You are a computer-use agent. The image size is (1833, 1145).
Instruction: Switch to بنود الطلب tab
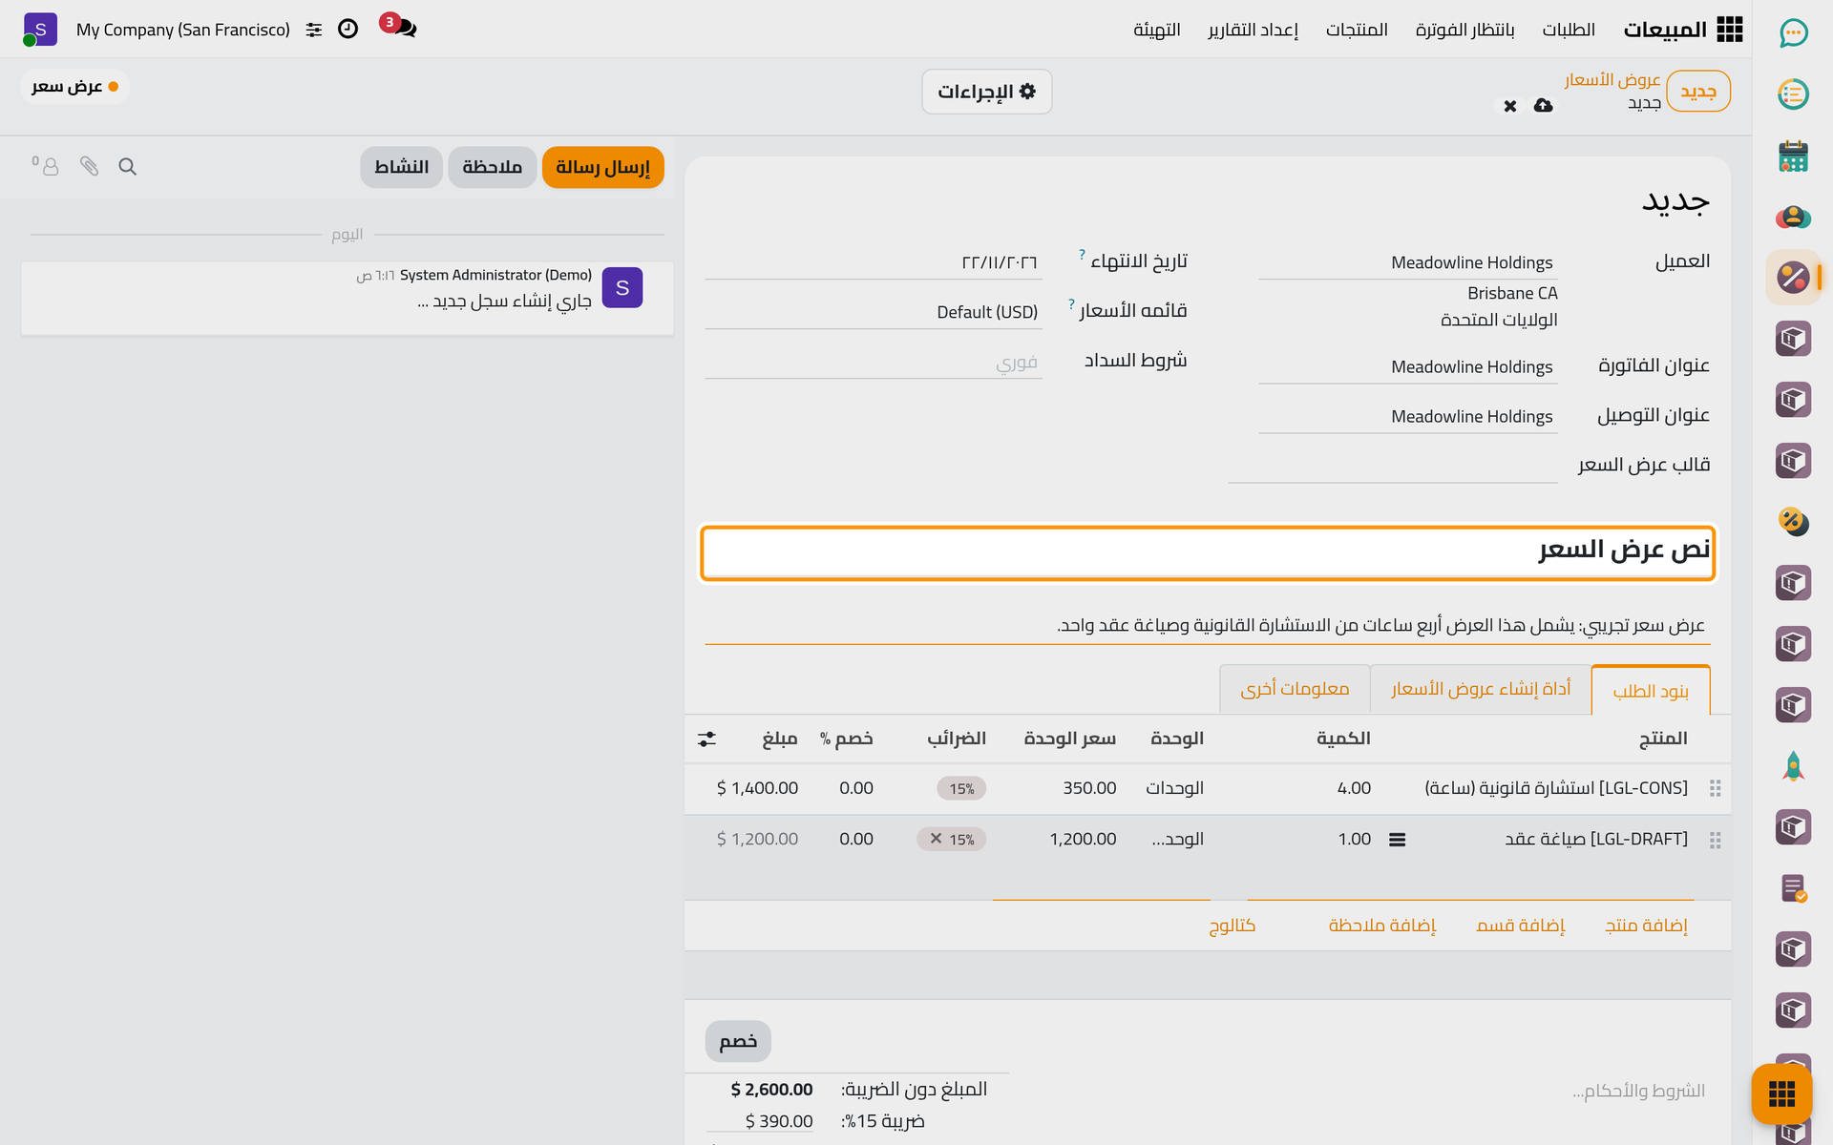point(1651,691)
